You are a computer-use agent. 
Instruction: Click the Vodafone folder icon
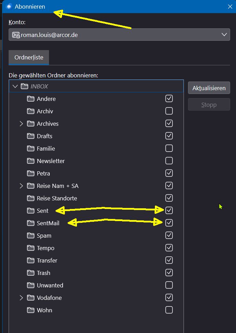pos(31,298)
